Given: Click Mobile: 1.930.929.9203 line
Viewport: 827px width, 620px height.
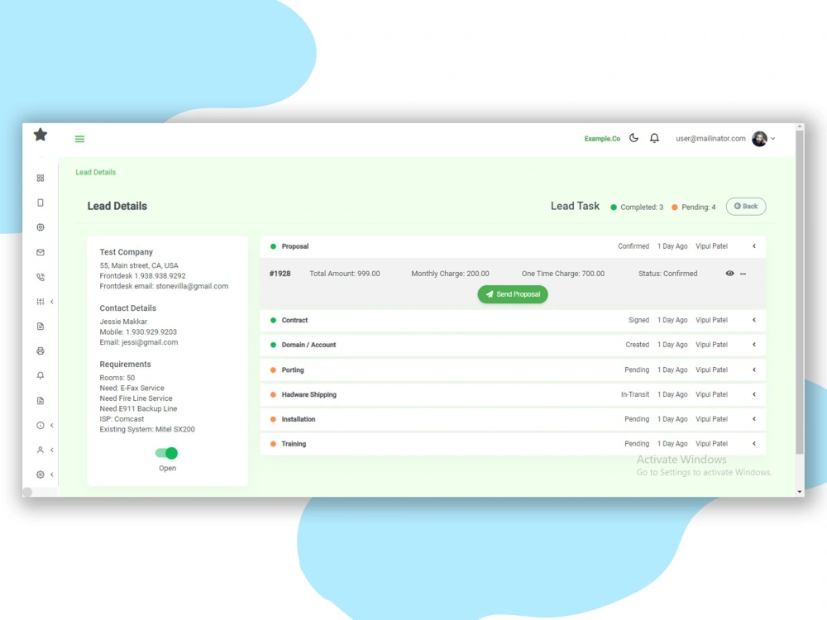Looking at the screenshot, I should [138, 332].
